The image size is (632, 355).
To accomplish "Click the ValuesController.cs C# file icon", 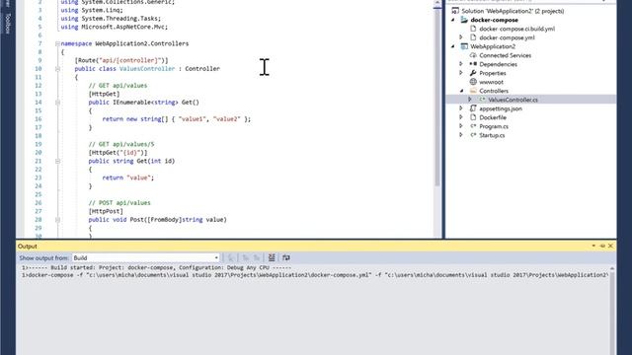I will tap(482, 100).
